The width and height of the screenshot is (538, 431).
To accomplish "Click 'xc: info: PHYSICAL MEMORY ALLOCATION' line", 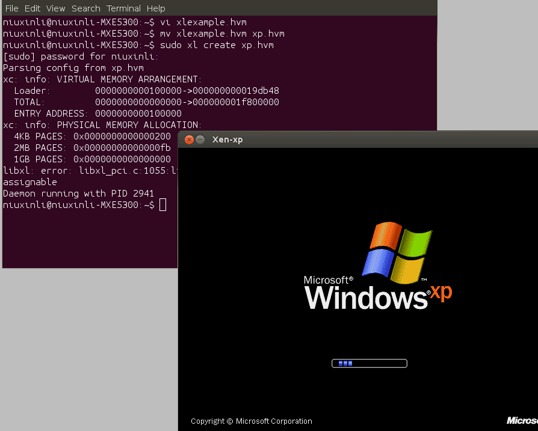I will coord(102,125).
